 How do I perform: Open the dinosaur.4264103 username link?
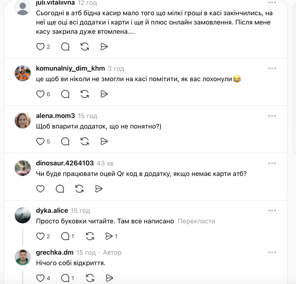coord(65,163)
